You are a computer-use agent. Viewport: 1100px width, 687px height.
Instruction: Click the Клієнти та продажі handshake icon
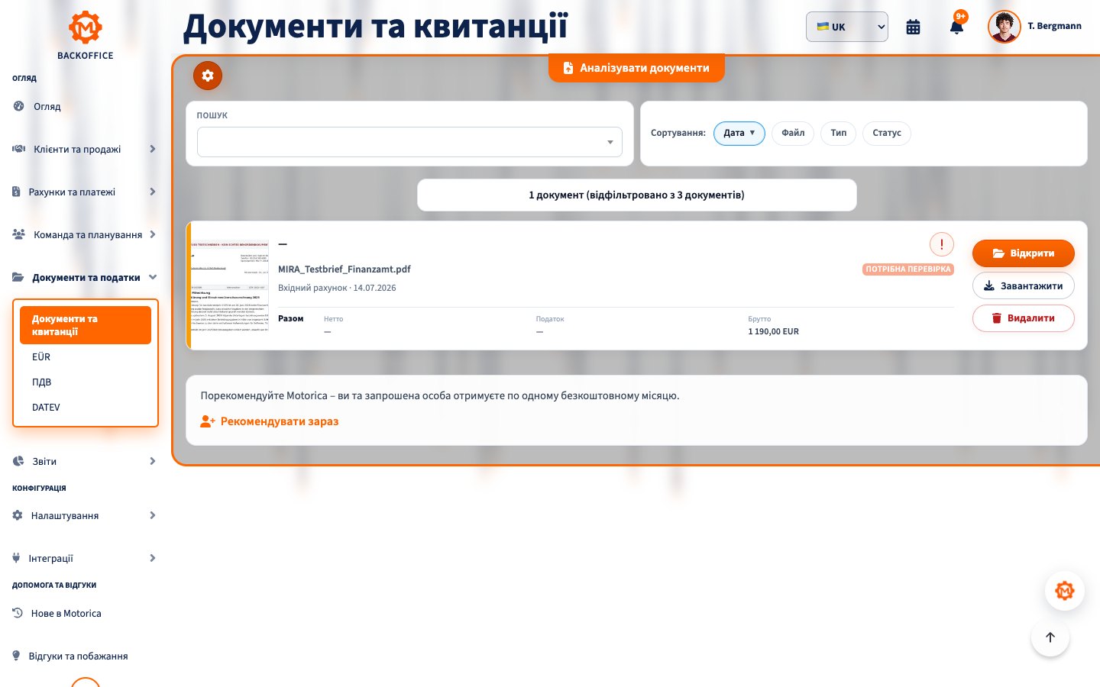coord(18,149)
